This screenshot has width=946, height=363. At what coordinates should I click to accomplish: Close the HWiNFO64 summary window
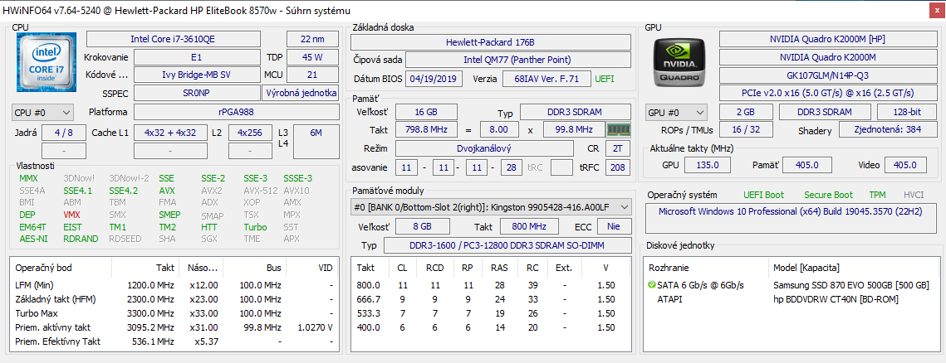click(x=930, y=10)
